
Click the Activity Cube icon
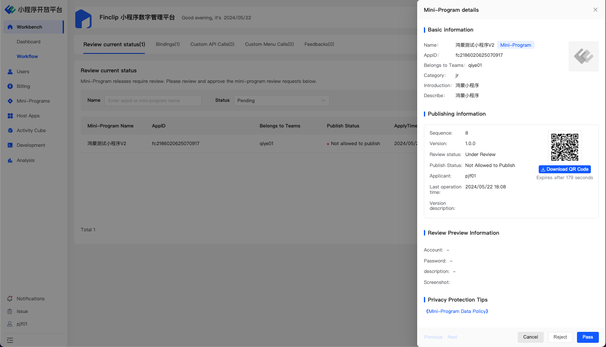coord(10,130)
